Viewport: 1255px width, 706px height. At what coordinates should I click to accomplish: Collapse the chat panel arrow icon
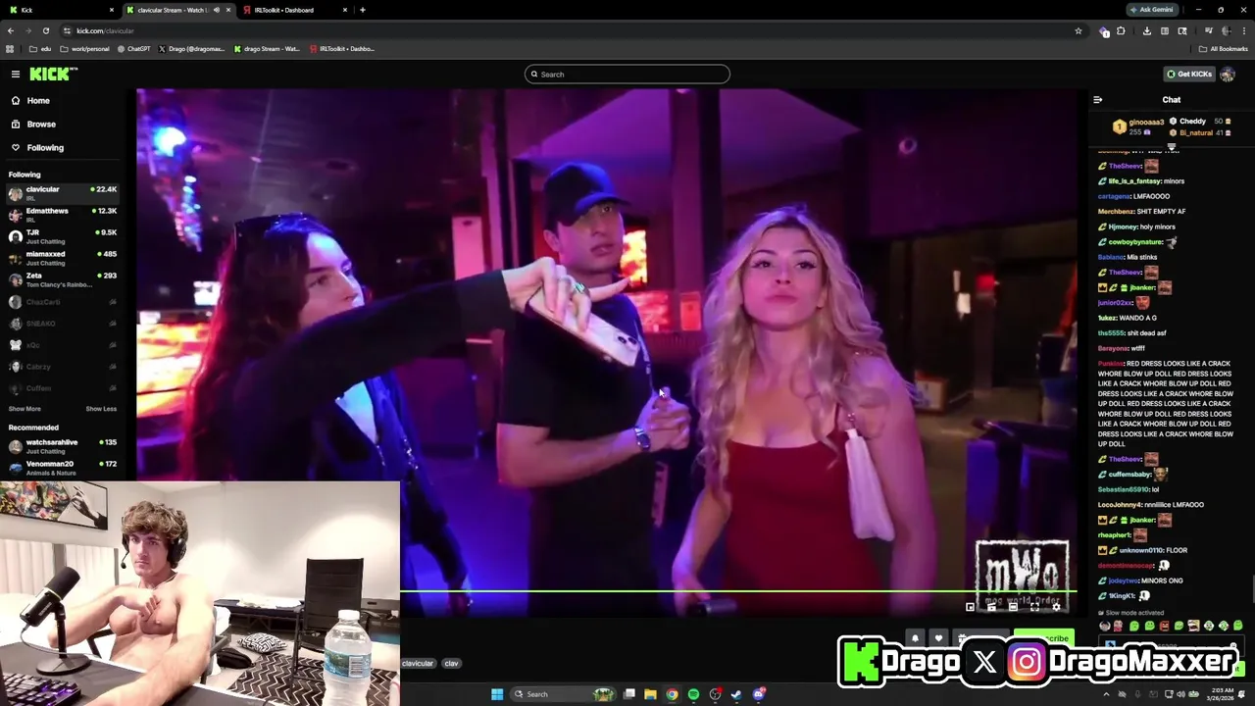click(x=1097, y=99)
